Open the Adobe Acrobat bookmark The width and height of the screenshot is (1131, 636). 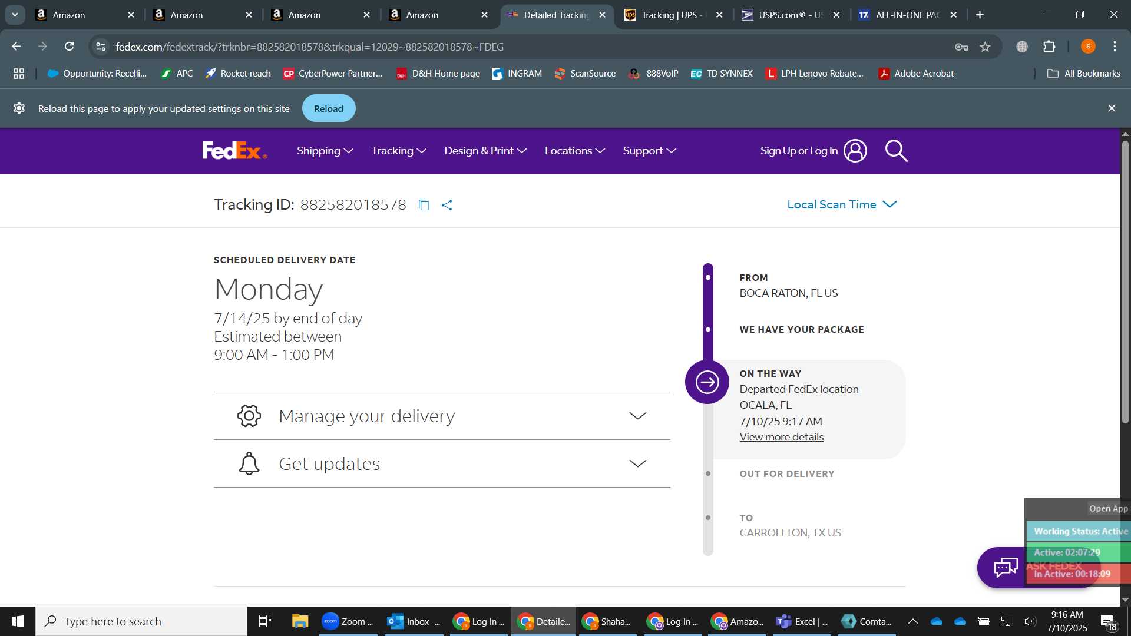pyautogui.click(x=916, y=74)
